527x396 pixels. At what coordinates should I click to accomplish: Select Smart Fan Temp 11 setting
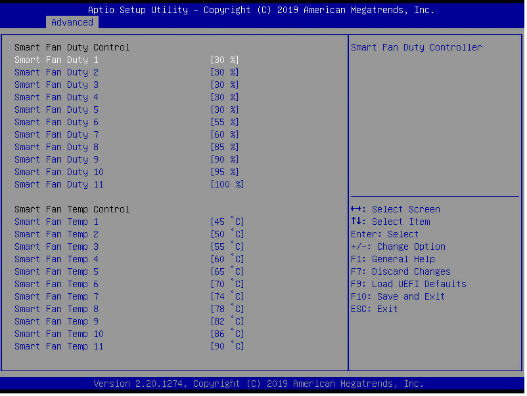coord(59,346)
